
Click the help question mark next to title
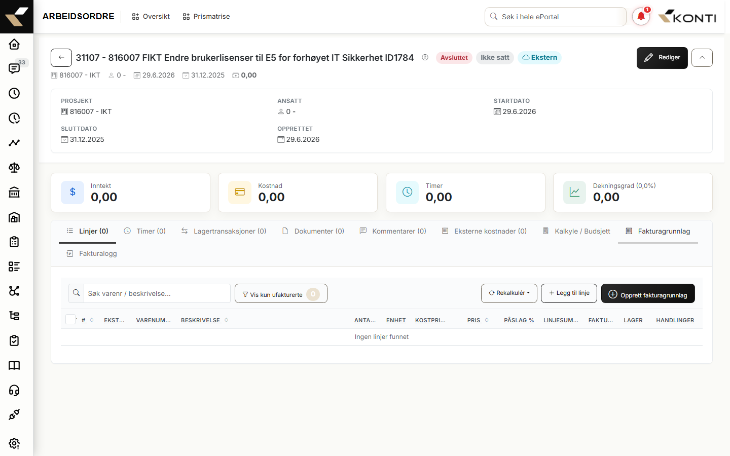pos(425,57)
